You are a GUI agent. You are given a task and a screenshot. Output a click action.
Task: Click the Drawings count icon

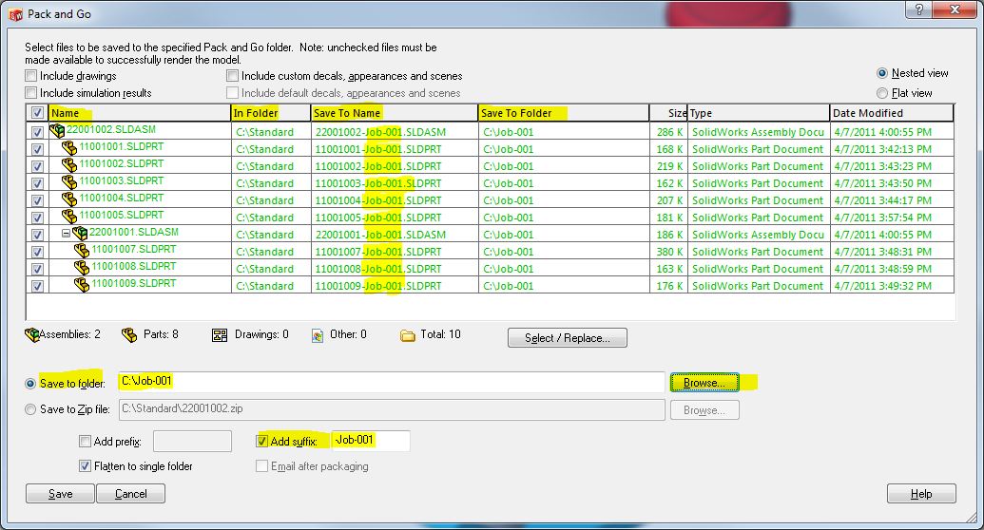(x=220, y=335)
